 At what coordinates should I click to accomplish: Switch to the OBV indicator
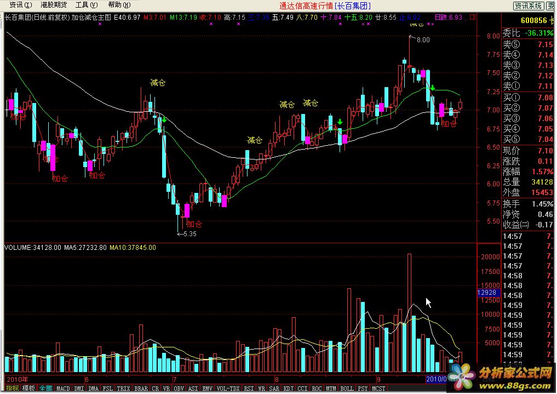[179, 389]
